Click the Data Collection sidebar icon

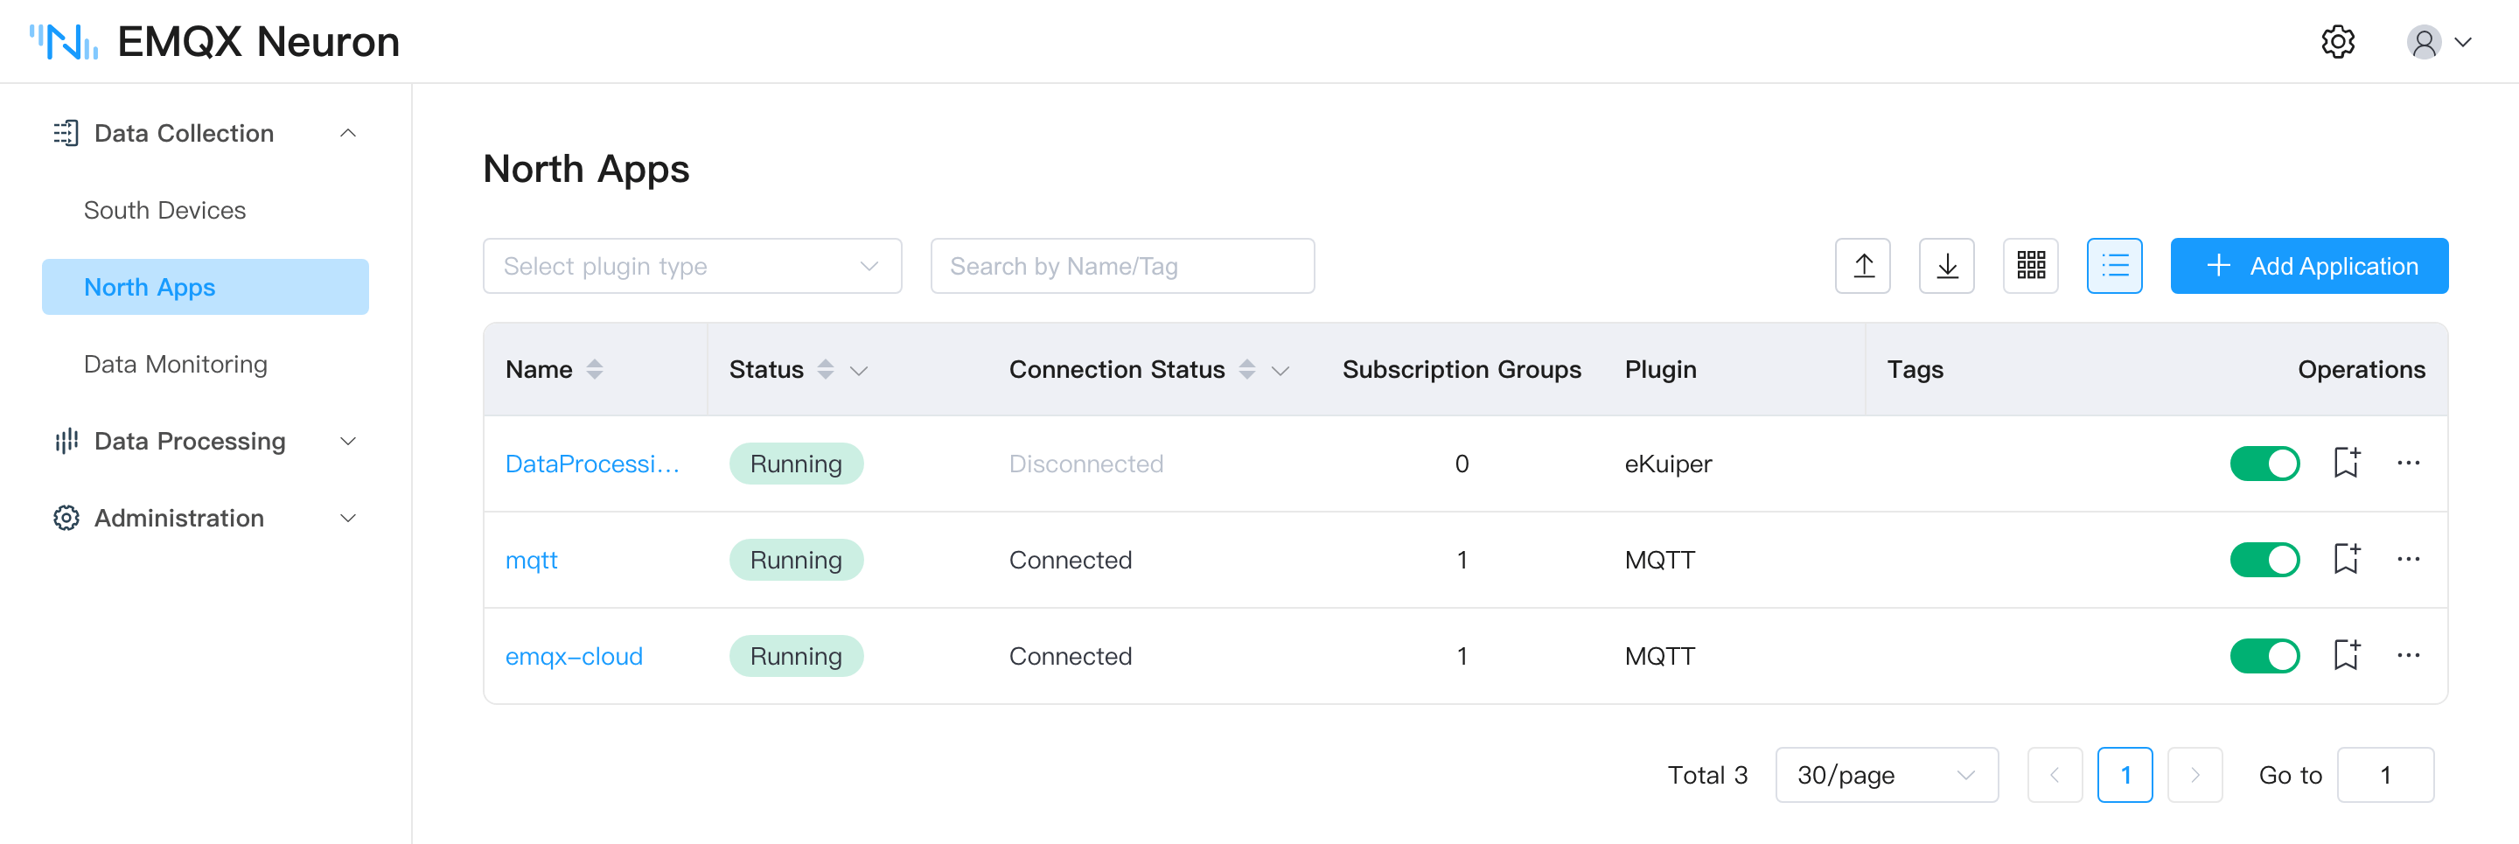tap(66, 133)
